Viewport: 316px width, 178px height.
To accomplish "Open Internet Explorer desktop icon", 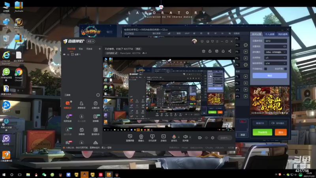I will [x=6, y=57].
